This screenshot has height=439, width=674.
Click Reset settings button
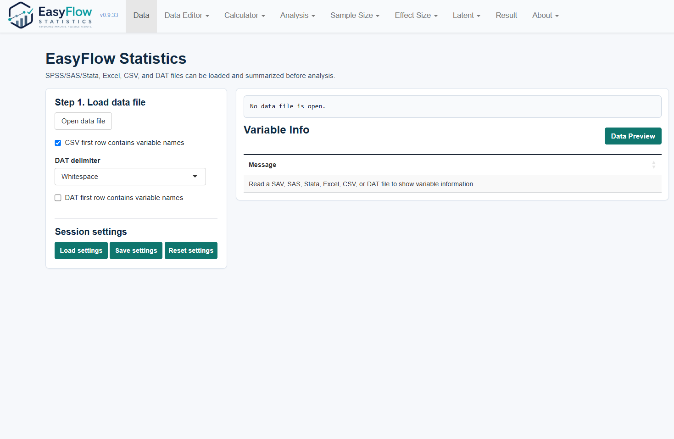(x=191, y=250)
